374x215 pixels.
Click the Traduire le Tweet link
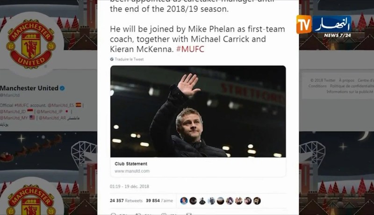click(x=129, y=59)
